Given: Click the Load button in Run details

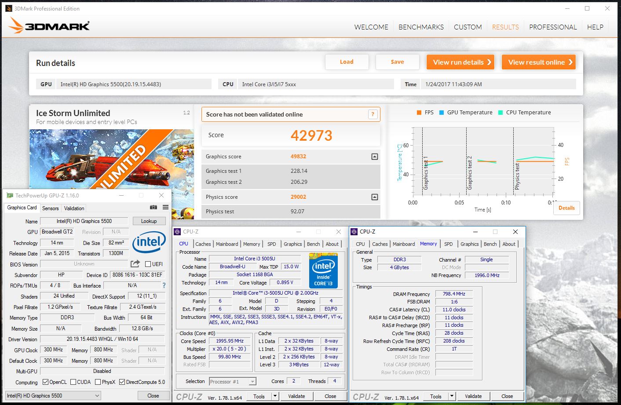Looking at the screenshot, I should click(347, 62).
